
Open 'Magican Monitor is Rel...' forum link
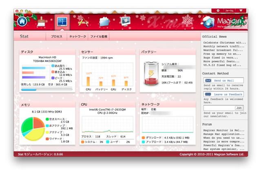coord(223,131)
